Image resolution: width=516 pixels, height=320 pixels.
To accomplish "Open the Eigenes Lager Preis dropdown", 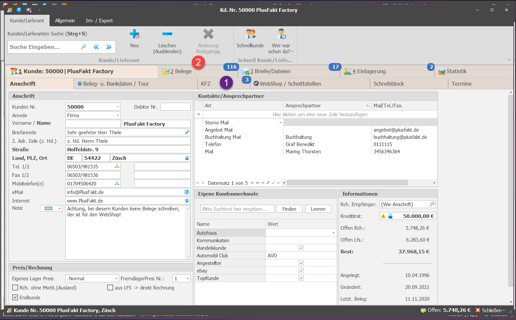I will click(116, 278).
